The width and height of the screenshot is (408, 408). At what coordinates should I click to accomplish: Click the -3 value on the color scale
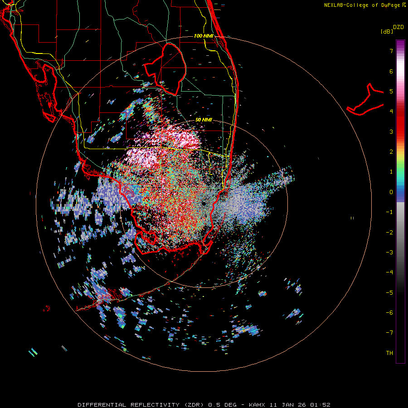tap(389, 253)
